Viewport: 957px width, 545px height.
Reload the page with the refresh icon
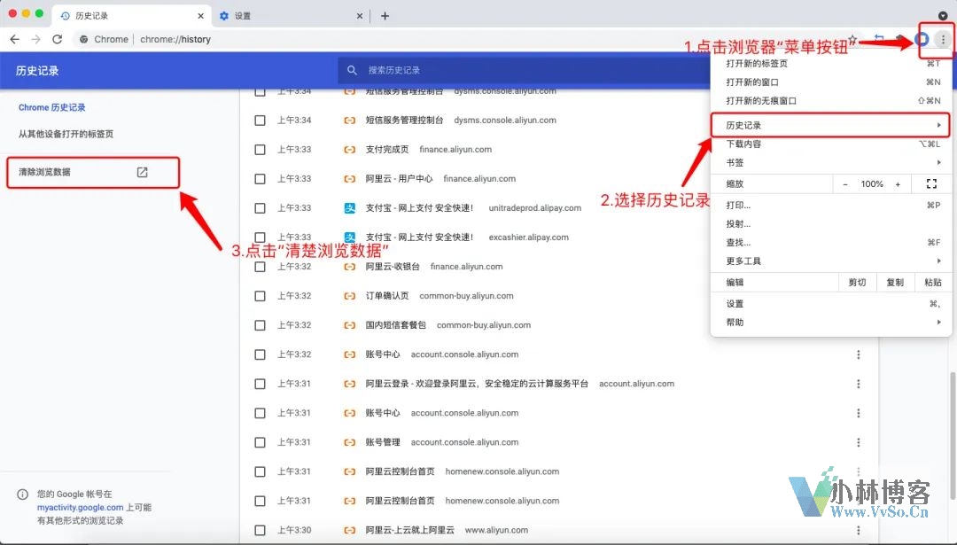(58, 39)
